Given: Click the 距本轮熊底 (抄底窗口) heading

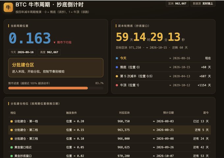Looking at the screenshot, I should [x=134, y=26].
